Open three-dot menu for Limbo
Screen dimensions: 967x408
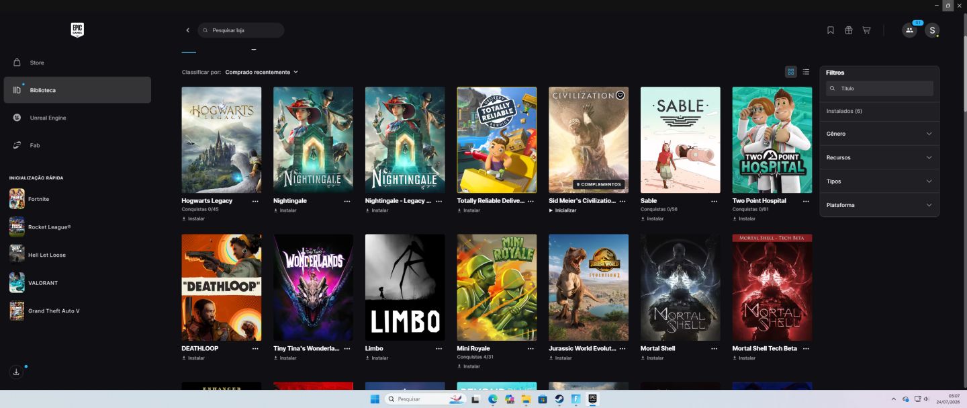click(439, 349)
